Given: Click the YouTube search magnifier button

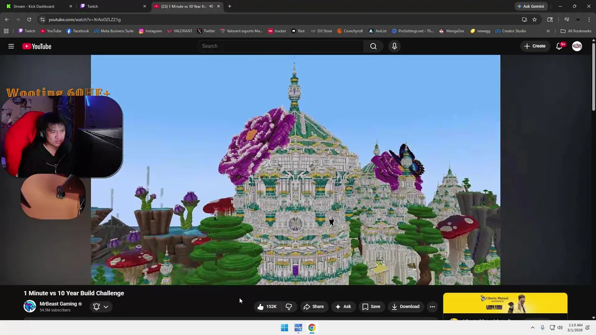Looking at the screenshot, I should (373, 46).
